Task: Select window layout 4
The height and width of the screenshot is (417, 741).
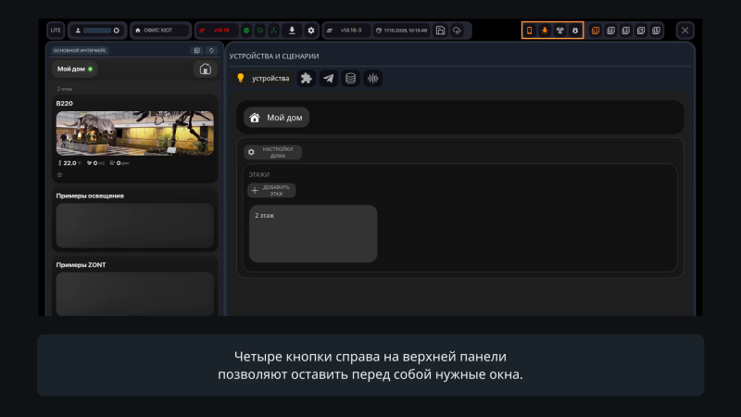Action: (x=641, y=31)
